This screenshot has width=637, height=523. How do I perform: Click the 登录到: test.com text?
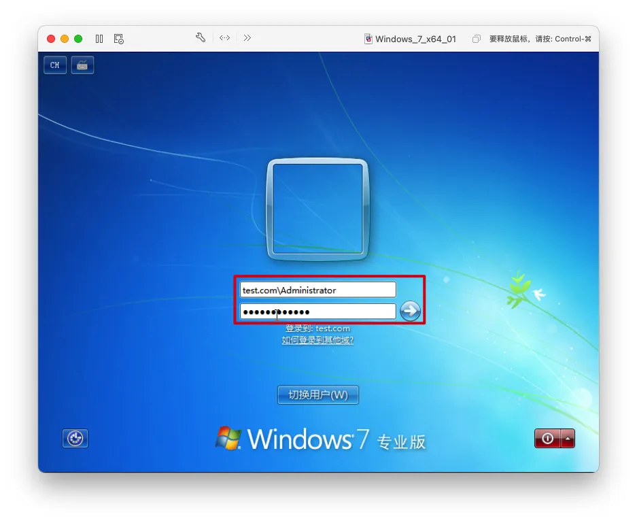point(317,328)
